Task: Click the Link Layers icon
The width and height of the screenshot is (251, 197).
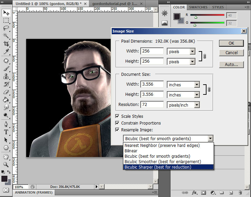Action: point(185,193)
